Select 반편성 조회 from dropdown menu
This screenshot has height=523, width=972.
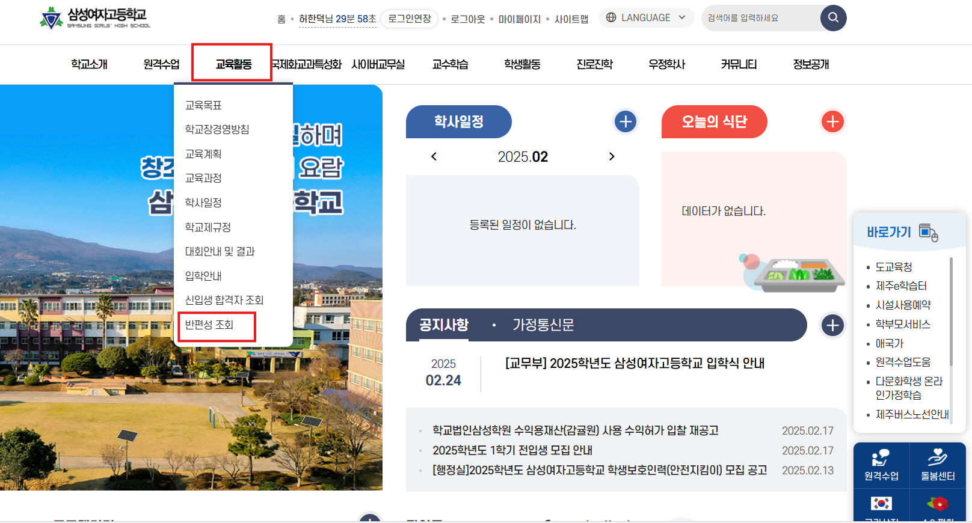[209, 325]
